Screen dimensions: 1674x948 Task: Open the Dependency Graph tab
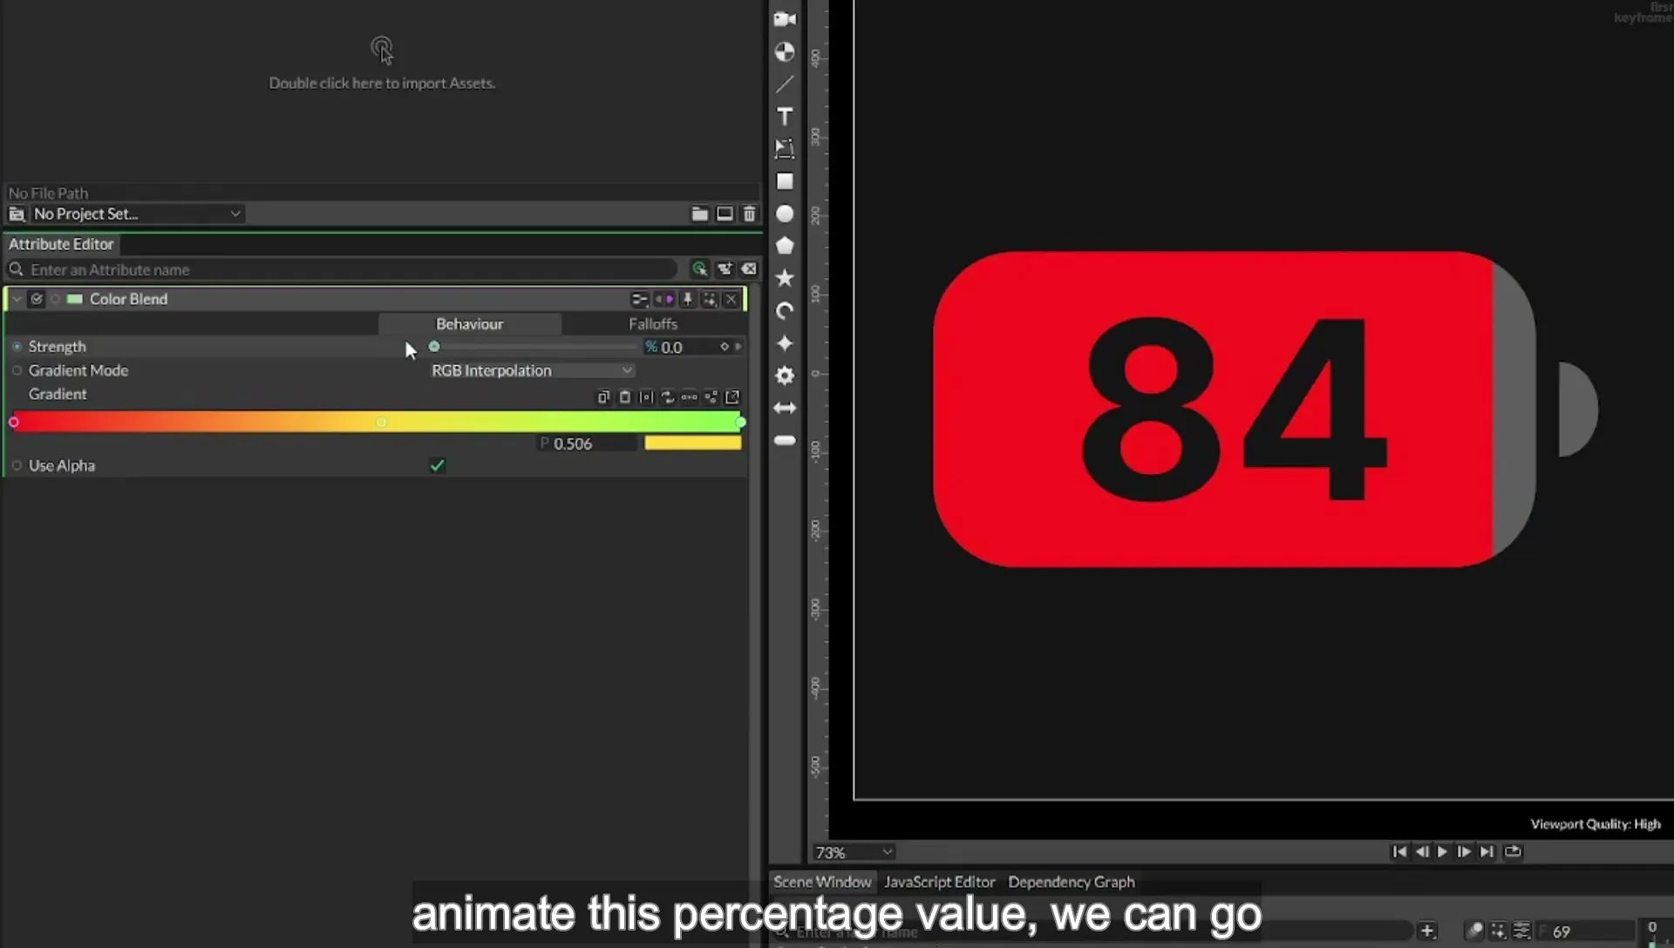[x=1072, y=882]
